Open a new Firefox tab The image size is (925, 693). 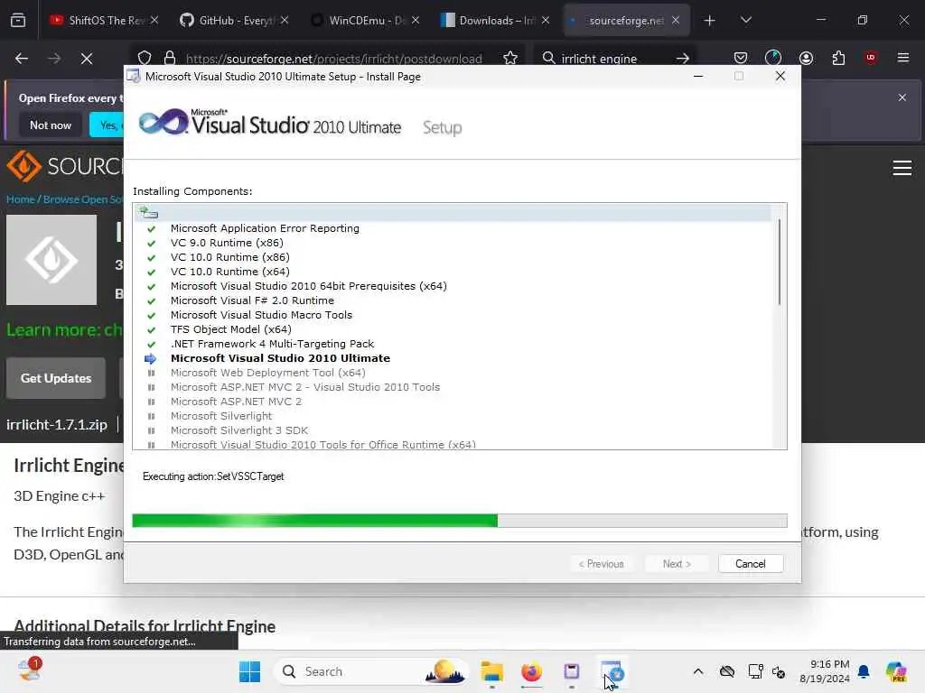[x=710, y=21]
